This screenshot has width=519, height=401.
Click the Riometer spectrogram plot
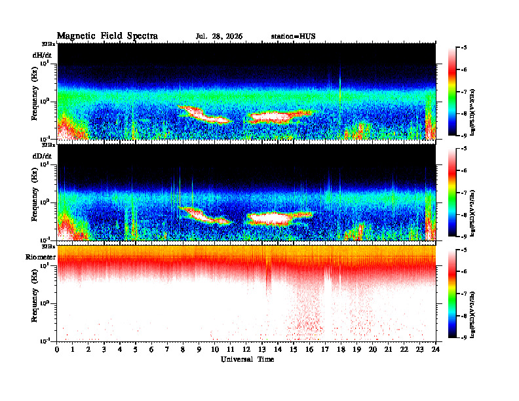[246, 294]
